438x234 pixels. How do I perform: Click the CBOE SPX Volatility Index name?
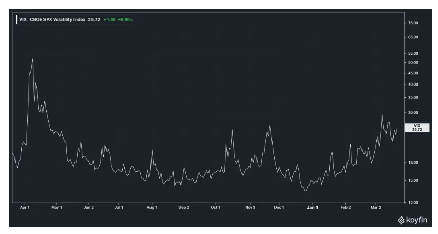[58, 20]
